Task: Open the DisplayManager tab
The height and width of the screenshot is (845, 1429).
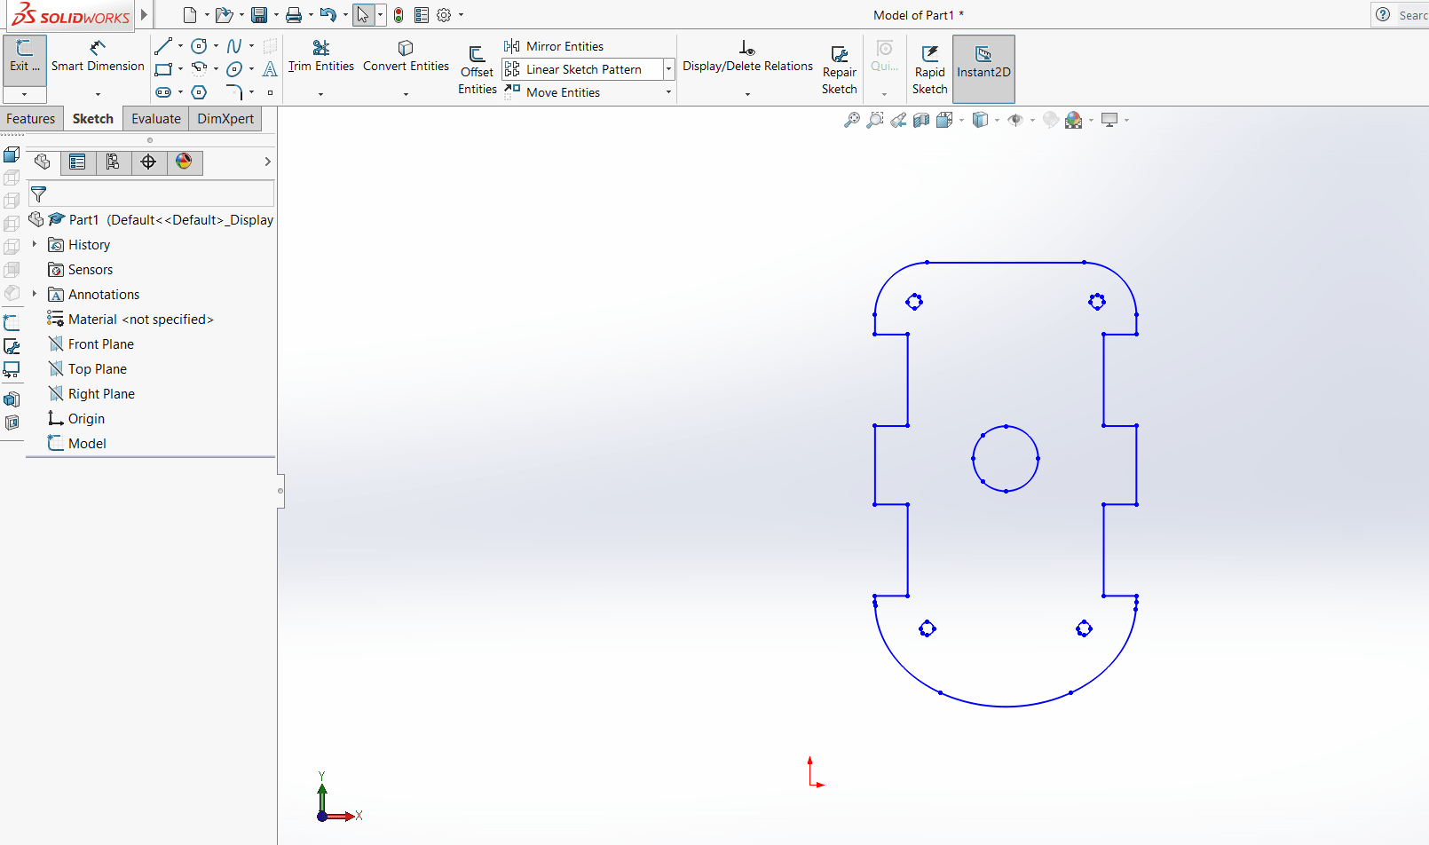Action: [184, 162]
